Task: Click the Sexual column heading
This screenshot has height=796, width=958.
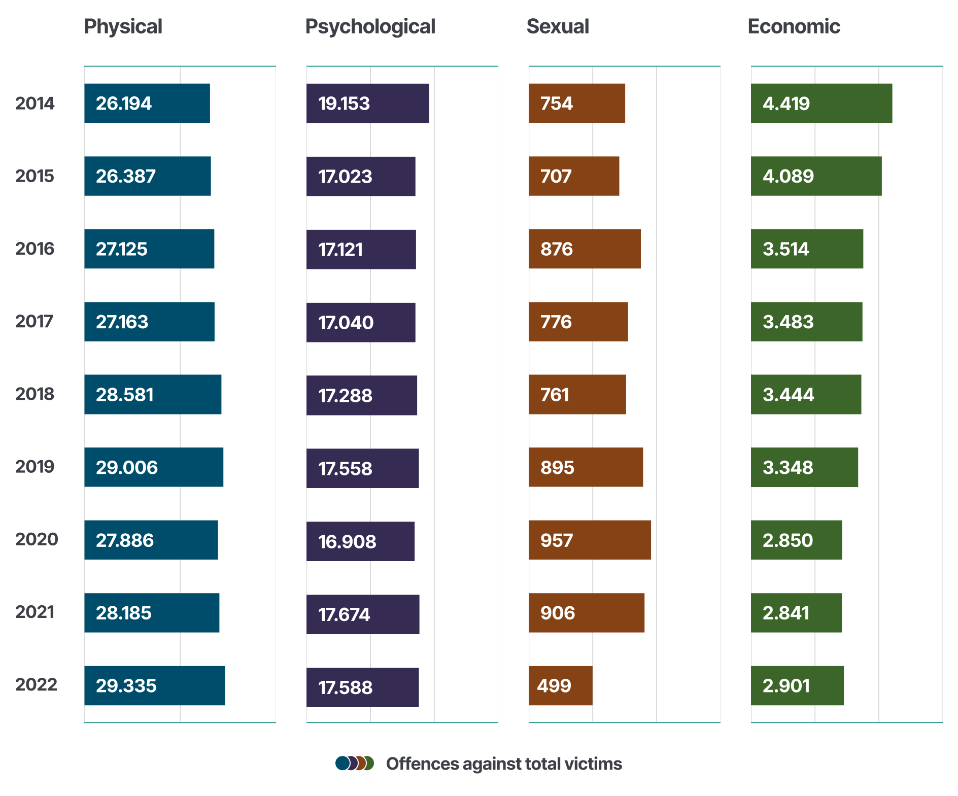Action: (x=558, y=26)
